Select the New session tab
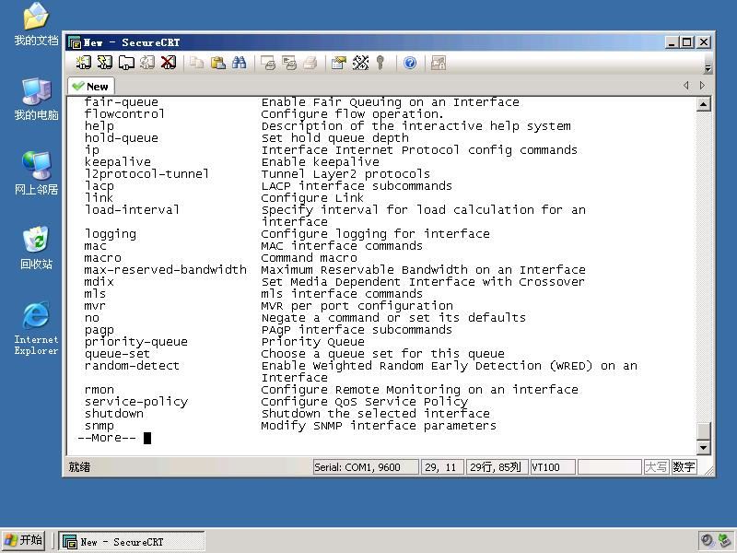 [91, 87]
